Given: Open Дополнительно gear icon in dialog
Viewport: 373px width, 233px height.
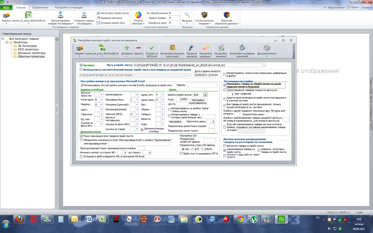Looking at the screenshot, I should [267, 48].
